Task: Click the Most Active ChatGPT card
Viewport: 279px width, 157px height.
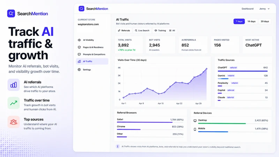Action: (x=257, y=45)
